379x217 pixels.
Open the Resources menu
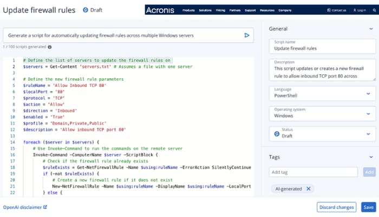point(267,10)
